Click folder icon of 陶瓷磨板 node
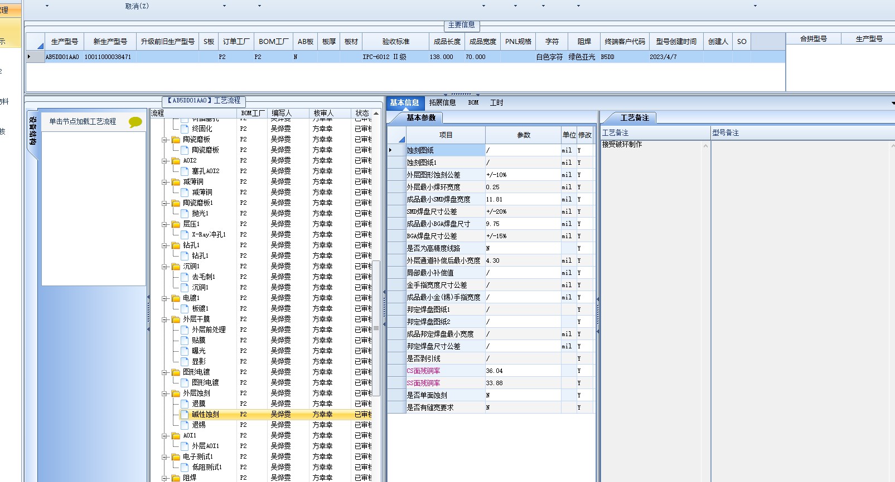The image size is (895, 482). pyautogui.click(x=176, y=140)
